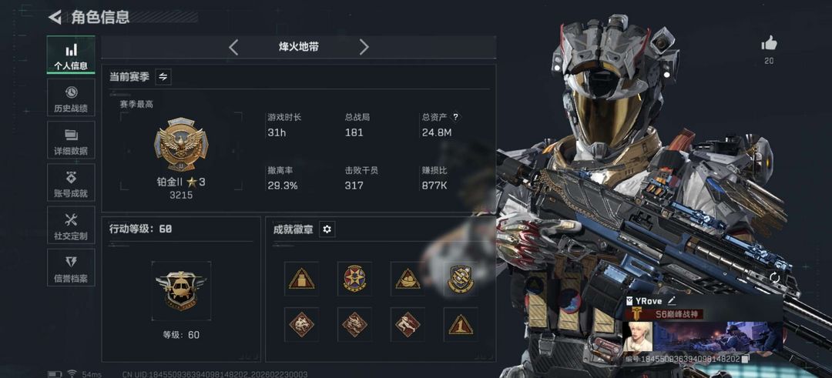Edit the YRove name with the pencil icon
The width and height of the screenshot is (832, 378).
[x=672, y=300]
